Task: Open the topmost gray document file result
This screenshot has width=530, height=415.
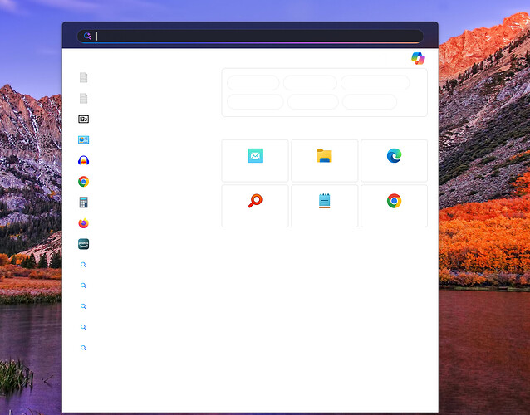Action: 84,78
